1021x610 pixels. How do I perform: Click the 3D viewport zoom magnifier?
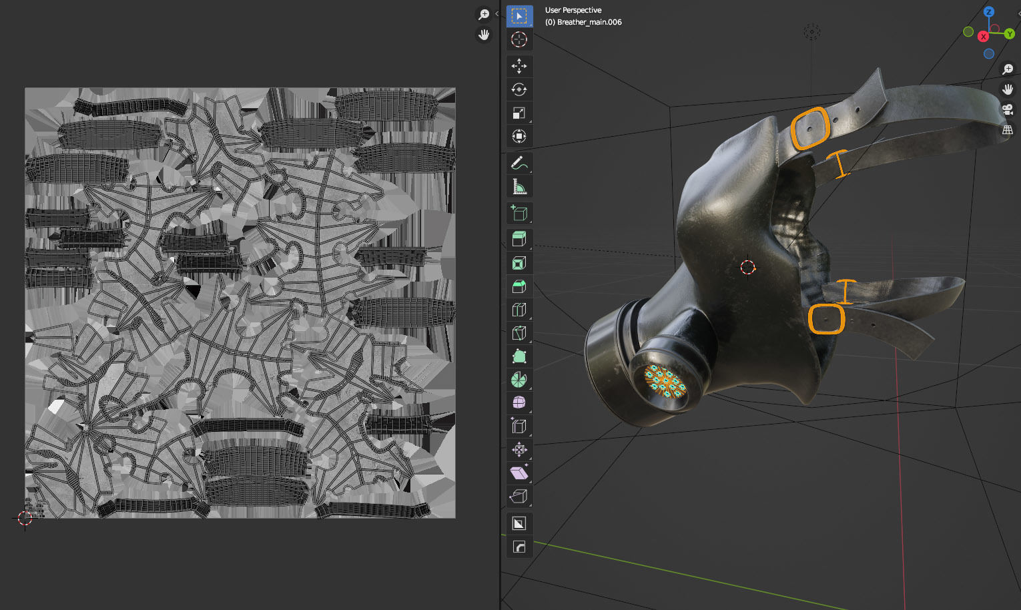pos(1008,69)
